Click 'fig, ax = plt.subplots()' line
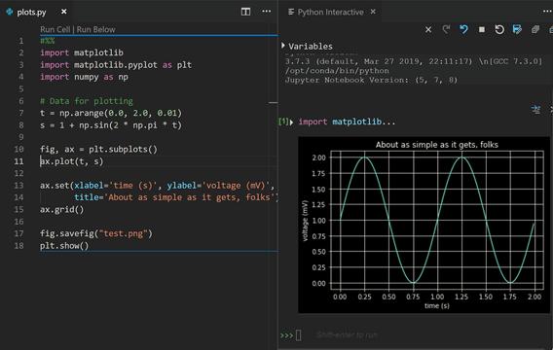553x350 pixels. coord(98,150)
